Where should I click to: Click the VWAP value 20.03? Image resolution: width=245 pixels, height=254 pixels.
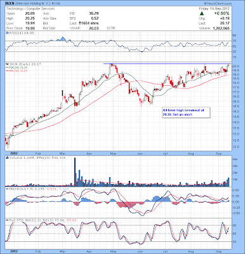click(x=93, y=28)
